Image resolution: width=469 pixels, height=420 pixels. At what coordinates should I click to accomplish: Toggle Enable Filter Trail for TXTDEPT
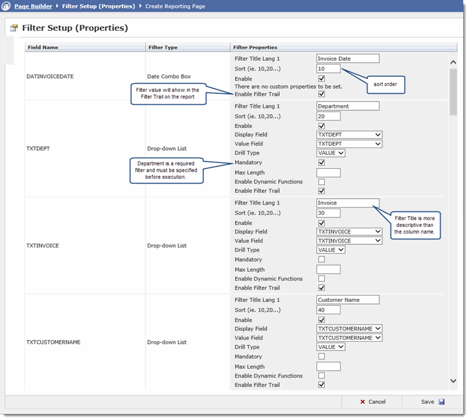[x=321, y=190]
